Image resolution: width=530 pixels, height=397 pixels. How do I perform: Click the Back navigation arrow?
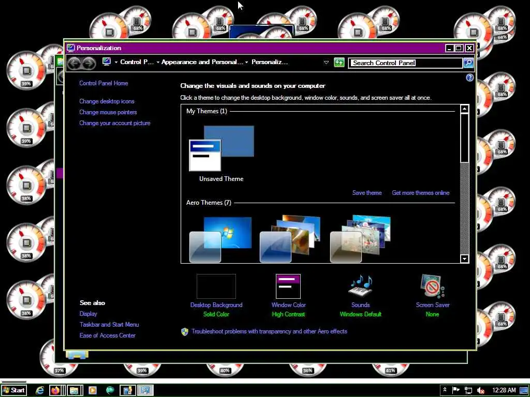click(x=75, y=63)
